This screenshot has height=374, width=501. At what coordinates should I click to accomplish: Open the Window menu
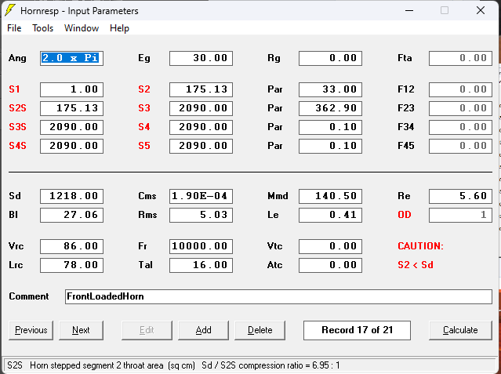(x=82, y=28)
